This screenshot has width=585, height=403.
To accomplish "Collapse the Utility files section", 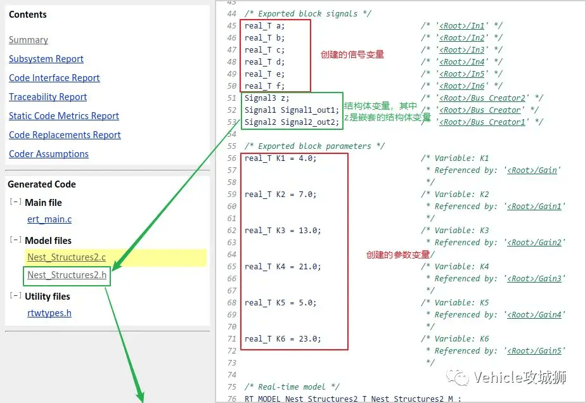I will point(15,295).
